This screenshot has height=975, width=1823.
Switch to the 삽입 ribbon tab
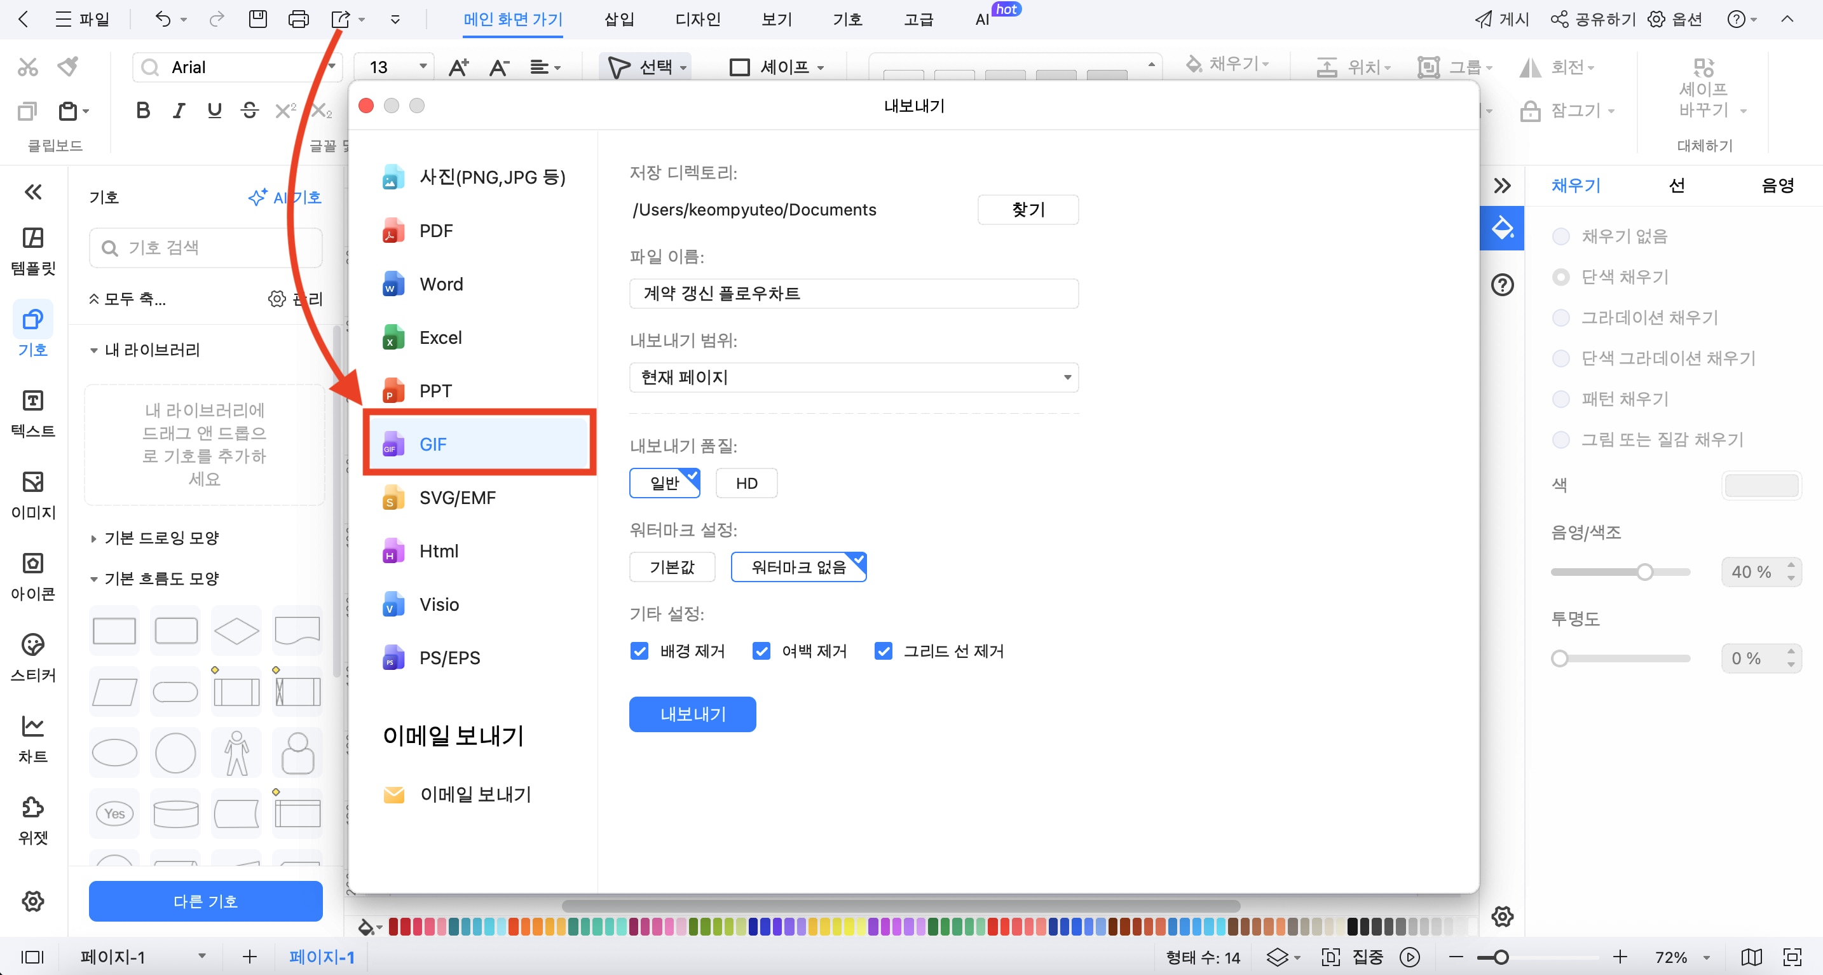tap(618, 19)
